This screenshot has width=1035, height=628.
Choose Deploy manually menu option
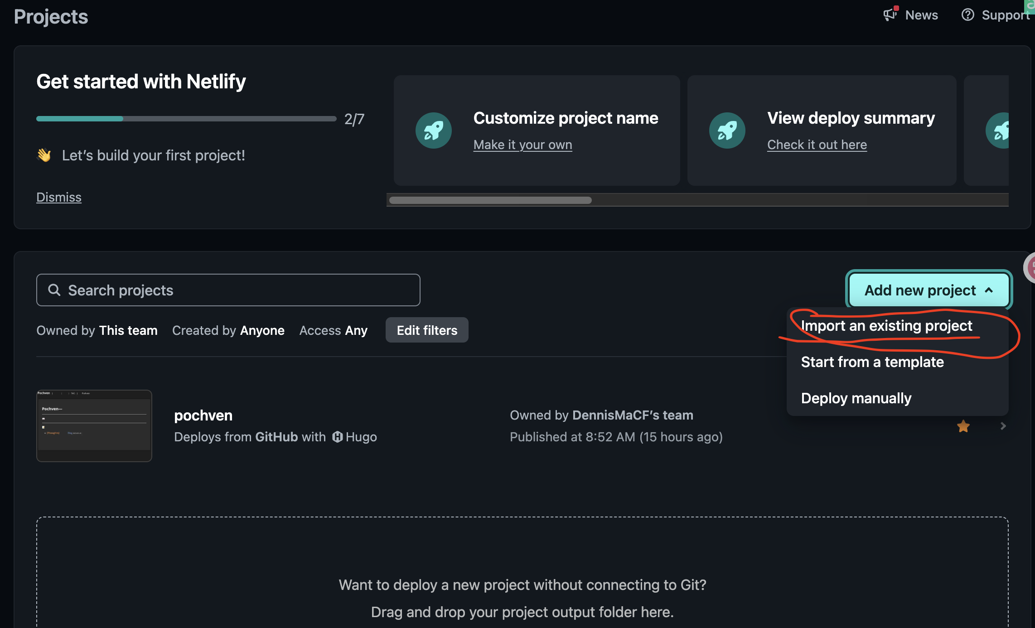(x=856, y=398)
